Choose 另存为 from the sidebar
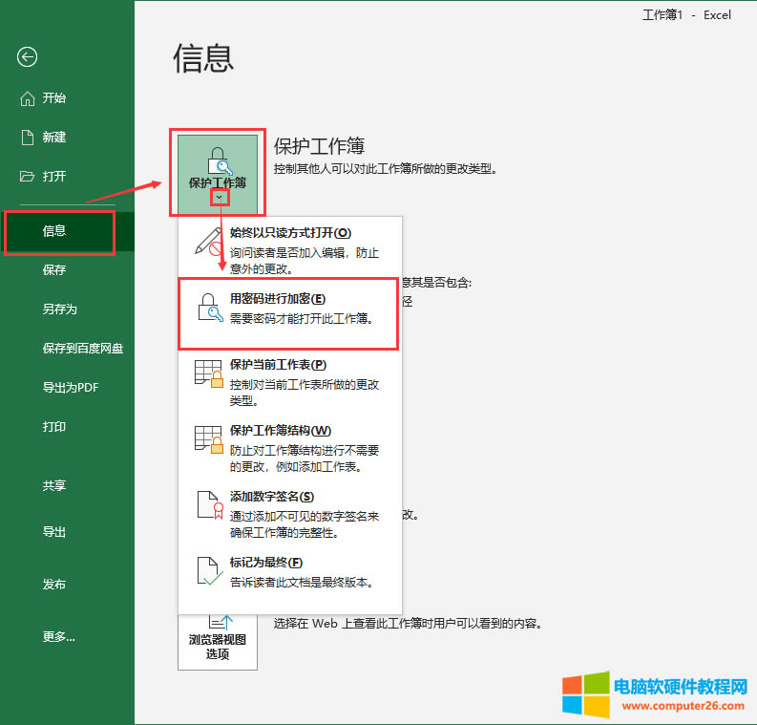Image resolution: width=757 pixels, height=725 pixels. tap(59, 309)
